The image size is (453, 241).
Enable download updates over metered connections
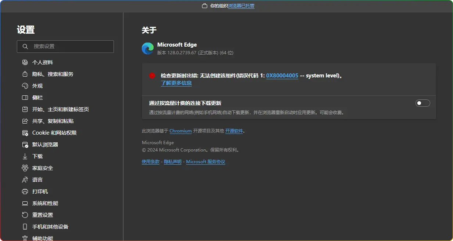[x=423, y=103]
